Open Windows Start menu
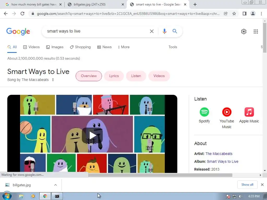The image size is (267, 200). click(x=7, y=196)
